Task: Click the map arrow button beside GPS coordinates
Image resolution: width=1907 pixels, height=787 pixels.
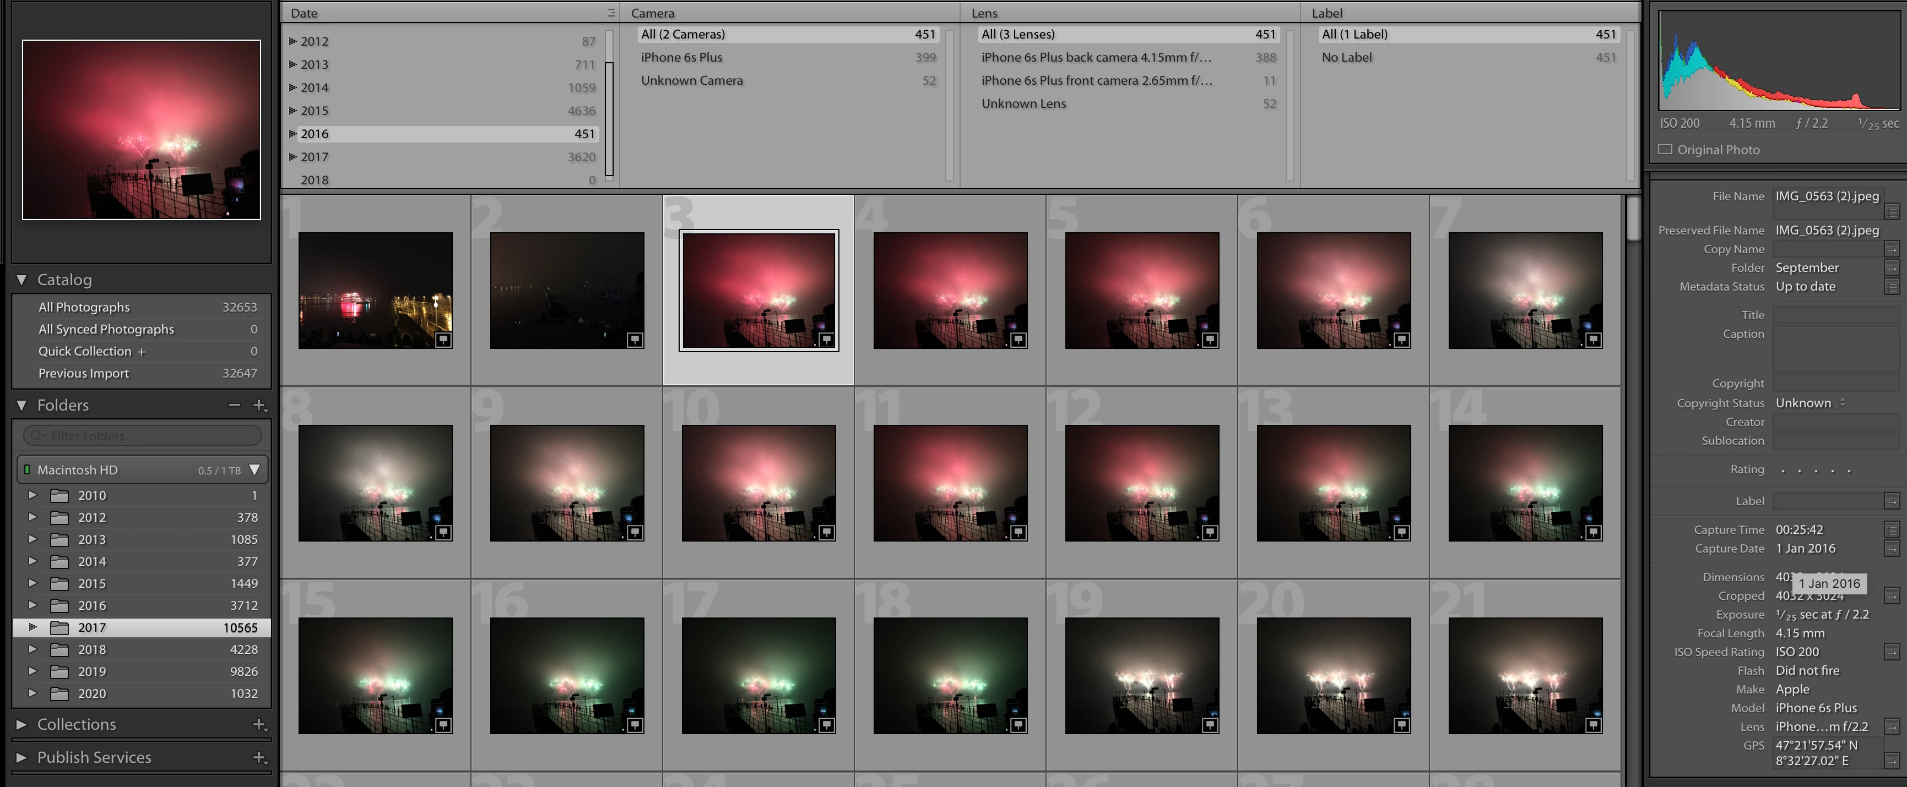Action: pyautogui.click(x=1892, y=761)
